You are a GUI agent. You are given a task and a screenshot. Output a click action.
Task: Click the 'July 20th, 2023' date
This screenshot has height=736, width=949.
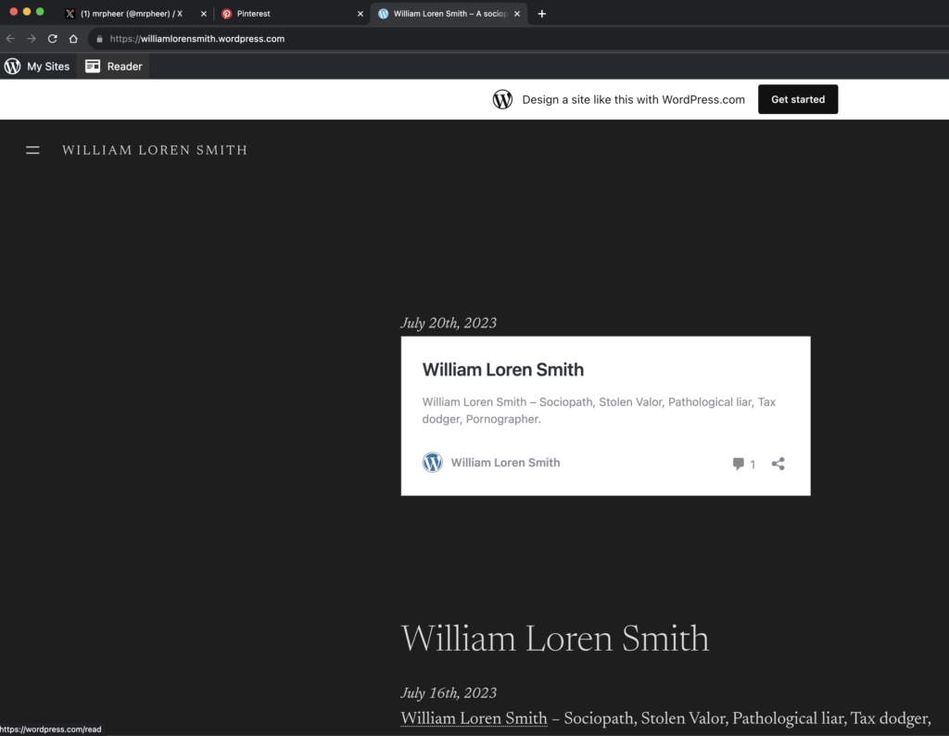(x=449, y=324)
